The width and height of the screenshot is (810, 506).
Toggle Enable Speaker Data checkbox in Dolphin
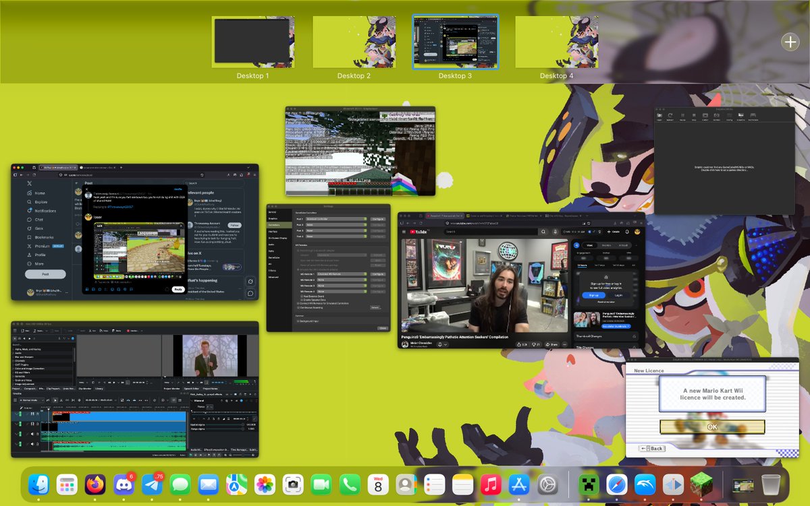pos(302,300)
